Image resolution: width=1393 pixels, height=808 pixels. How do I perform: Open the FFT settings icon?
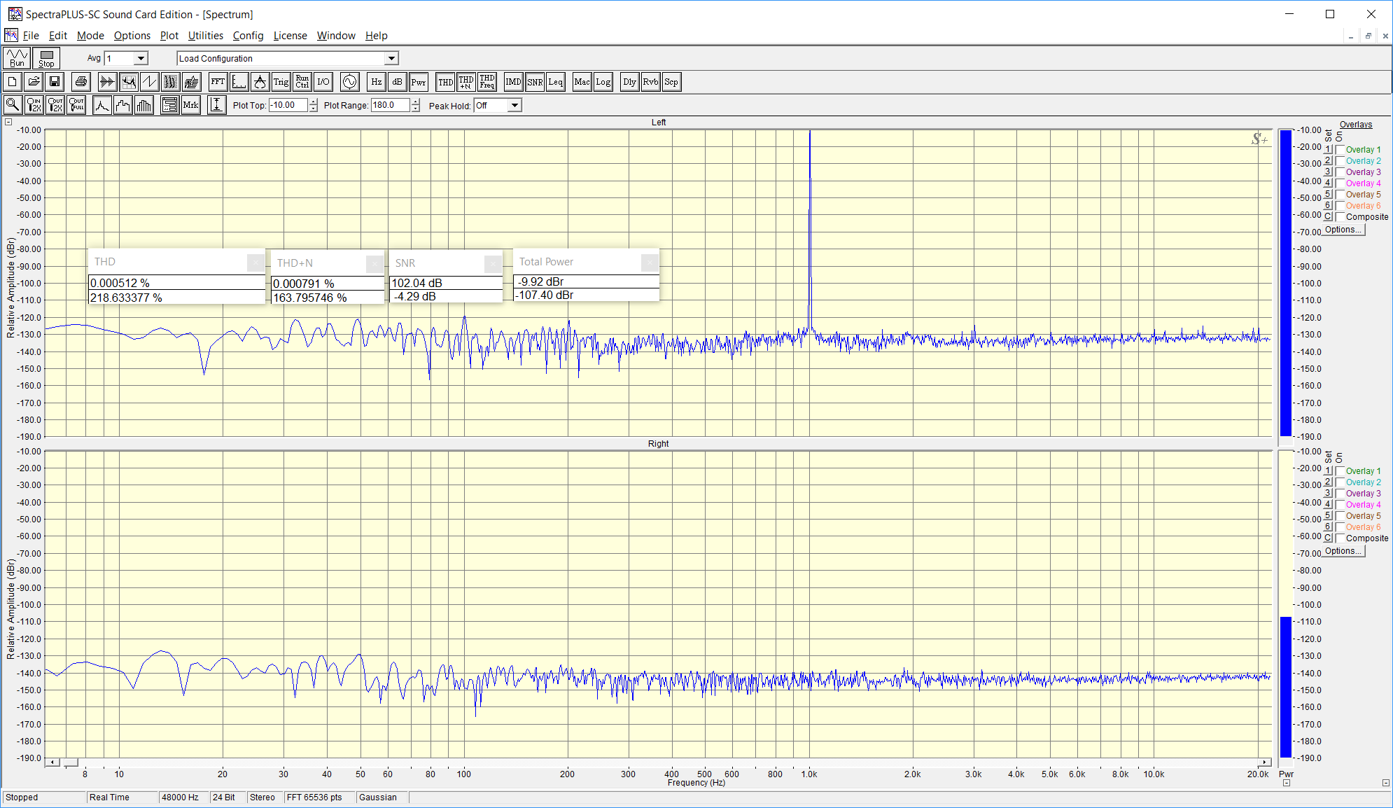(218, 82)
